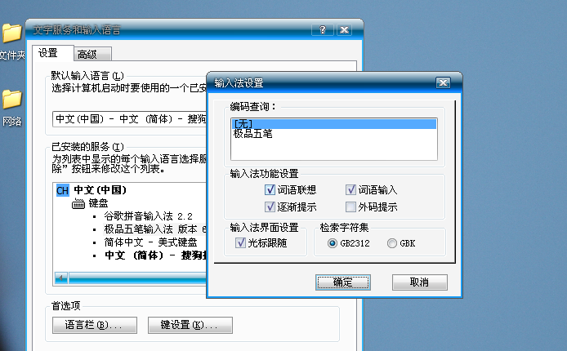The height and width of the screenshot is (351, 567).
Task: Close the 文字服务和输入语言 window
Action: point(344,30)
